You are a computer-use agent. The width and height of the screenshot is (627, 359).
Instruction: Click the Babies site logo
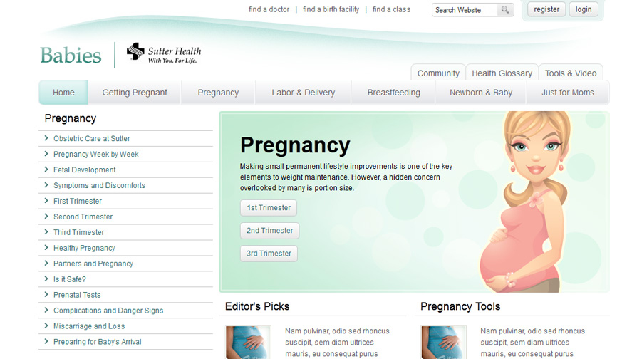[71, 55]
